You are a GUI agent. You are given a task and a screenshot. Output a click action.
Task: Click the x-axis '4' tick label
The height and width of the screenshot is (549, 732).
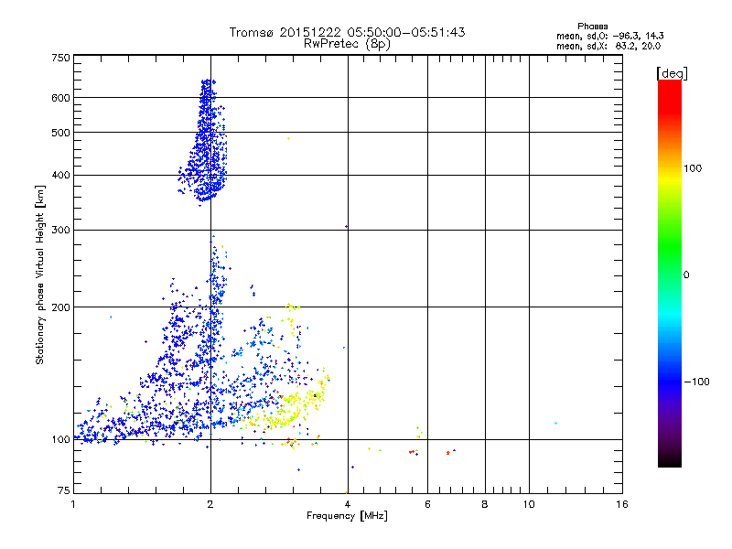click(348, 504)
